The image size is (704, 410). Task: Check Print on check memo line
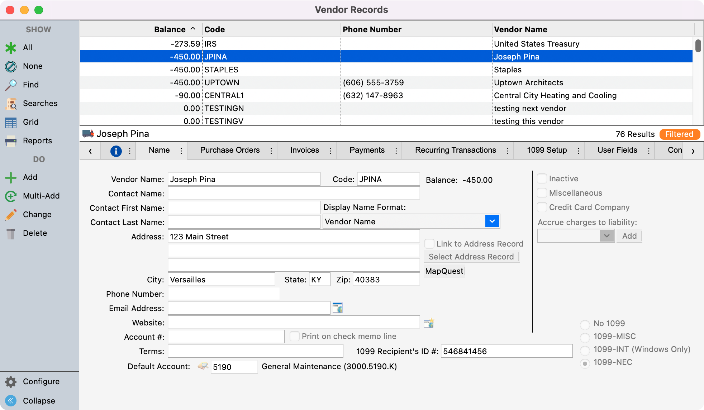[x=295, y=336]
